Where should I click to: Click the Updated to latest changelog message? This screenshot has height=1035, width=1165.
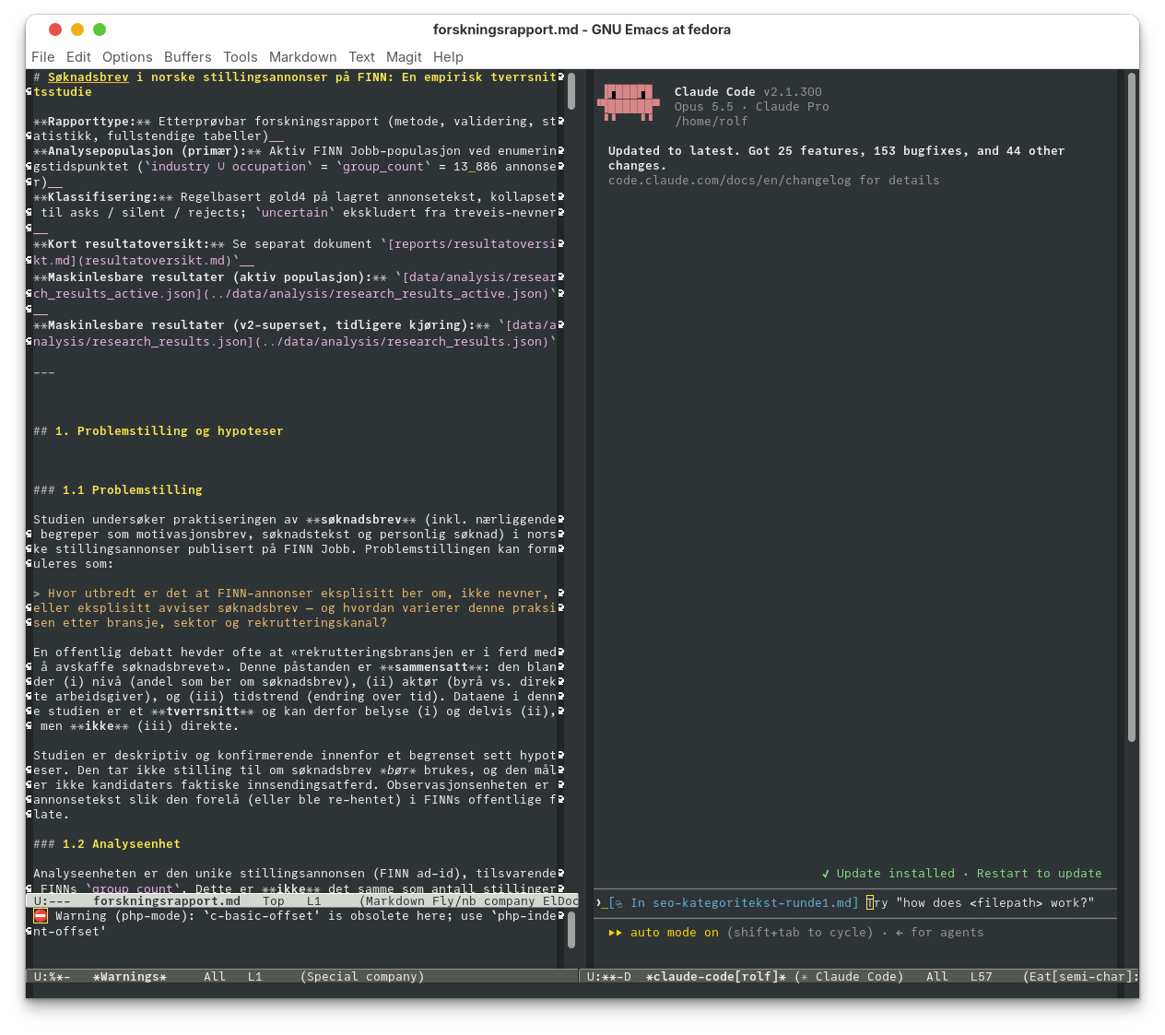click(836, 159)
